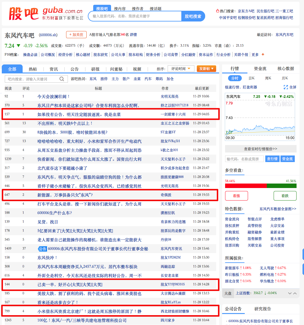304x325 pixels.
Task: Select 分时 chart mode
Action: coord(235,78)
